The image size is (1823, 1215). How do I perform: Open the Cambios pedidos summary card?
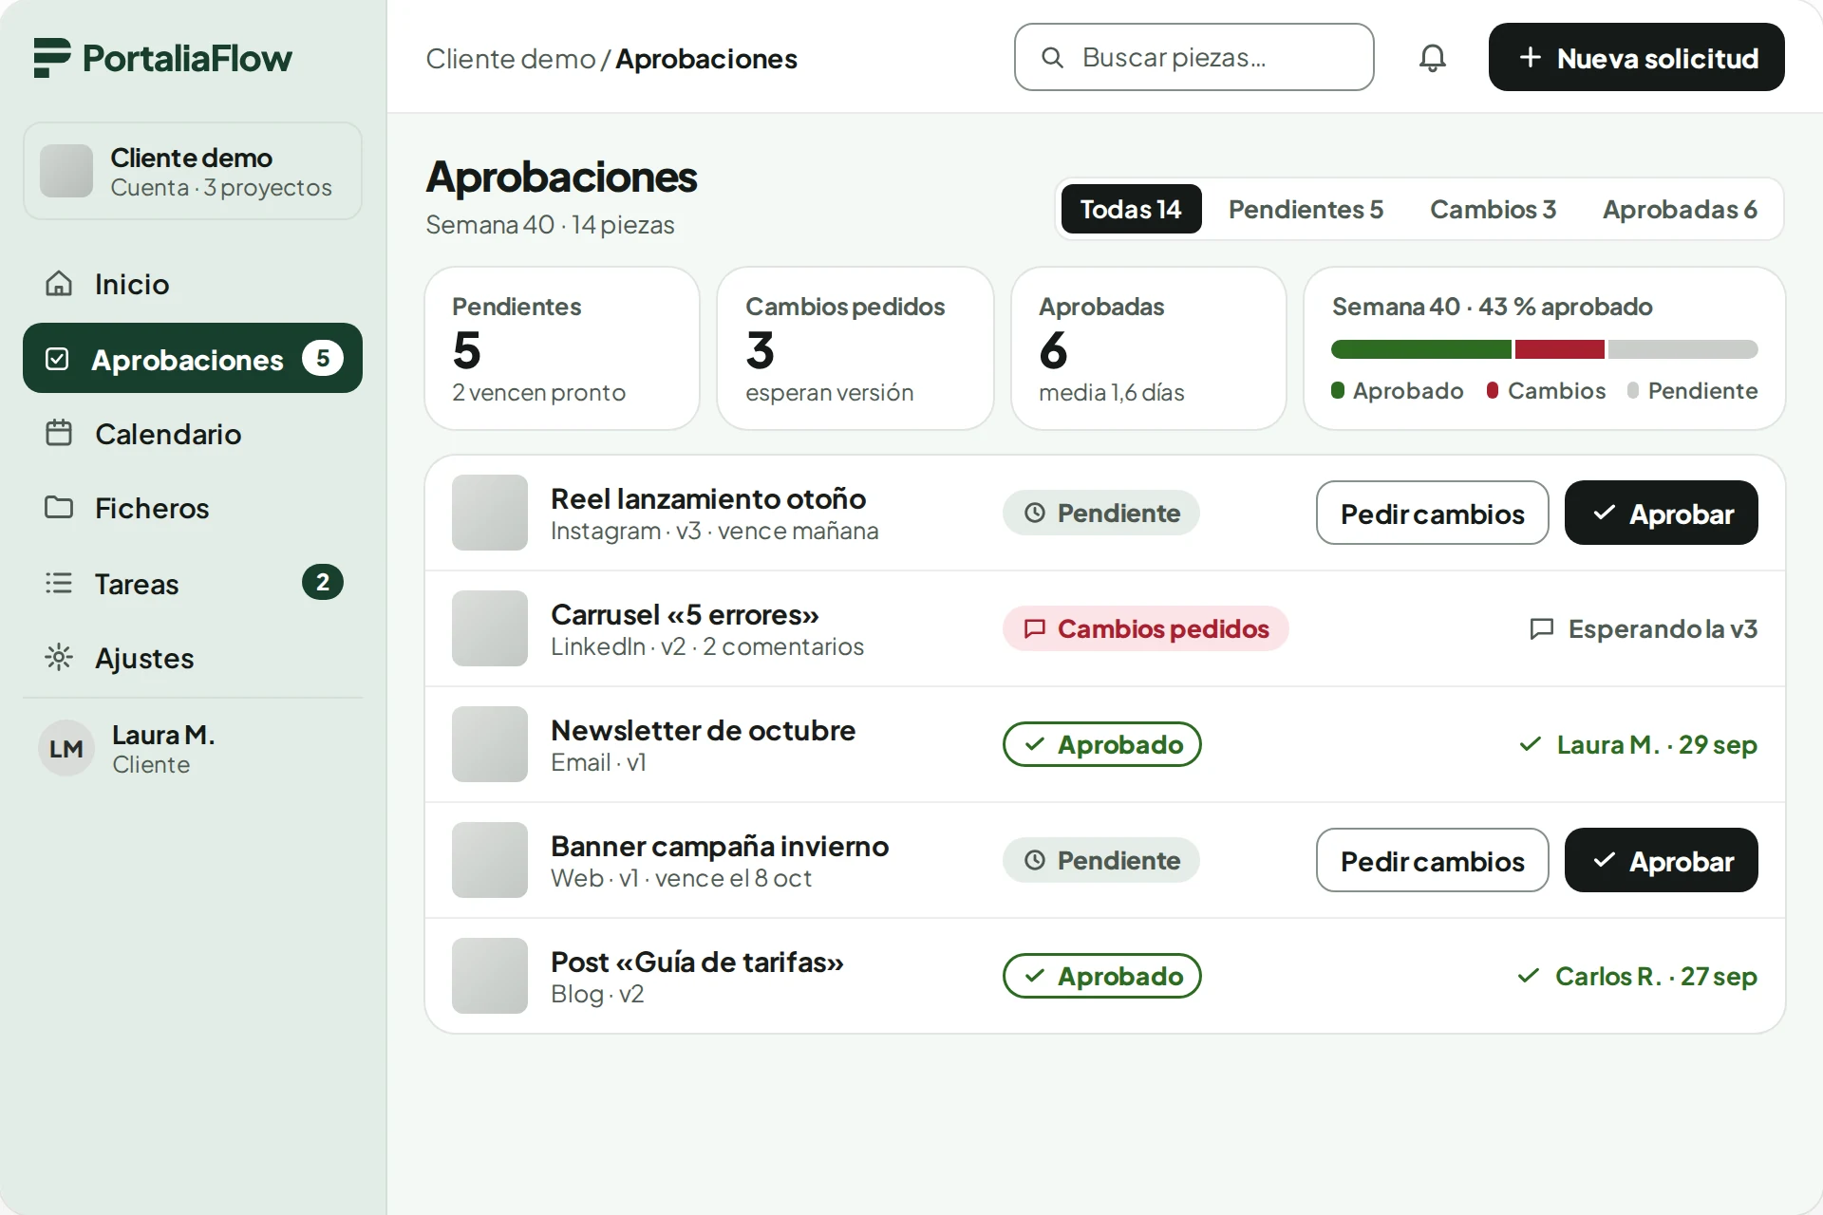pos(855,348)
